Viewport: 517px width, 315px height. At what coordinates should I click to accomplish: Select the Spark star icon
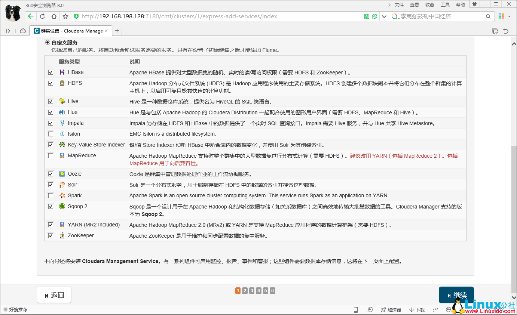(x=62, y=195)
